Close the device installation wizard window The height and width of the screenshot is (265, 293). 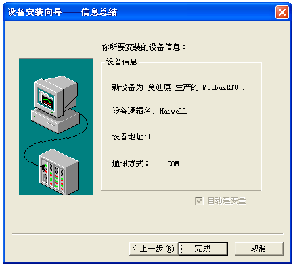point(282,12)
